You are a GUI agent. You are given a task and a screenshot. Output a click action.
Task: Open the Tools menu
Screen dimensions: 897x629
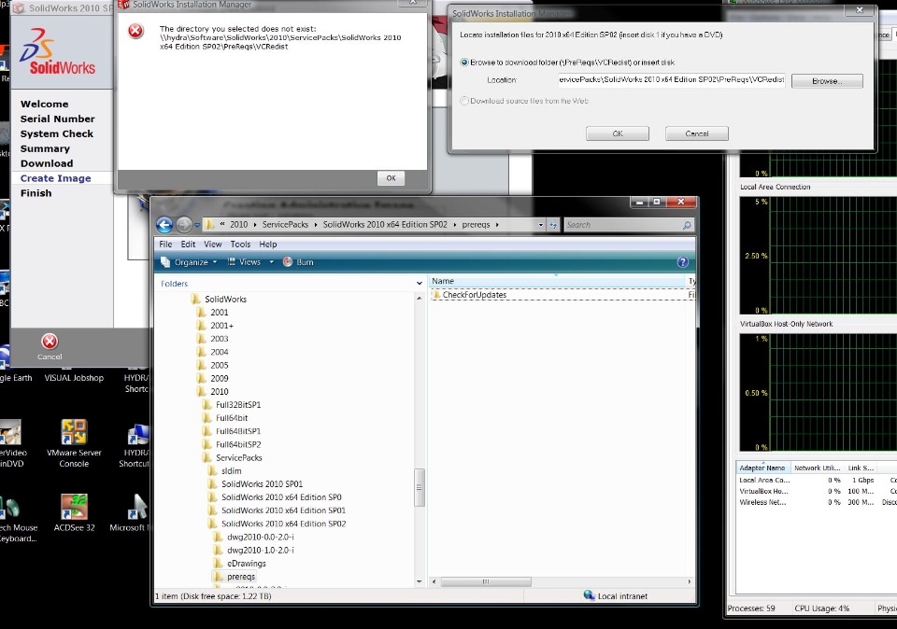pos(240,244)
